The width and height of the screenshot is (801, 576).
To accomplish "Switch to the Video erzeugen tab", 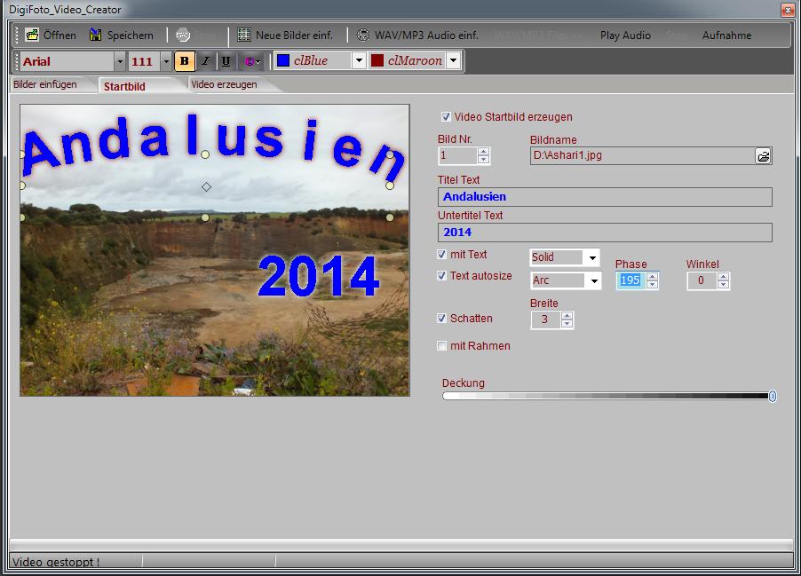I will (x=225, y=85).
